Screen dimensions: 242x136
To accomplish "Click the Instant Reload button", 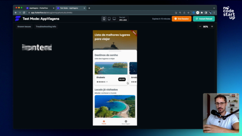I will 204,19.
